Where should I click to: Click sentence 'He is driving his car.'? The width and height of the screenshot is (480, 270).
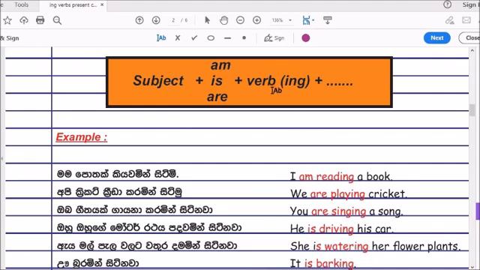point(342,229)
